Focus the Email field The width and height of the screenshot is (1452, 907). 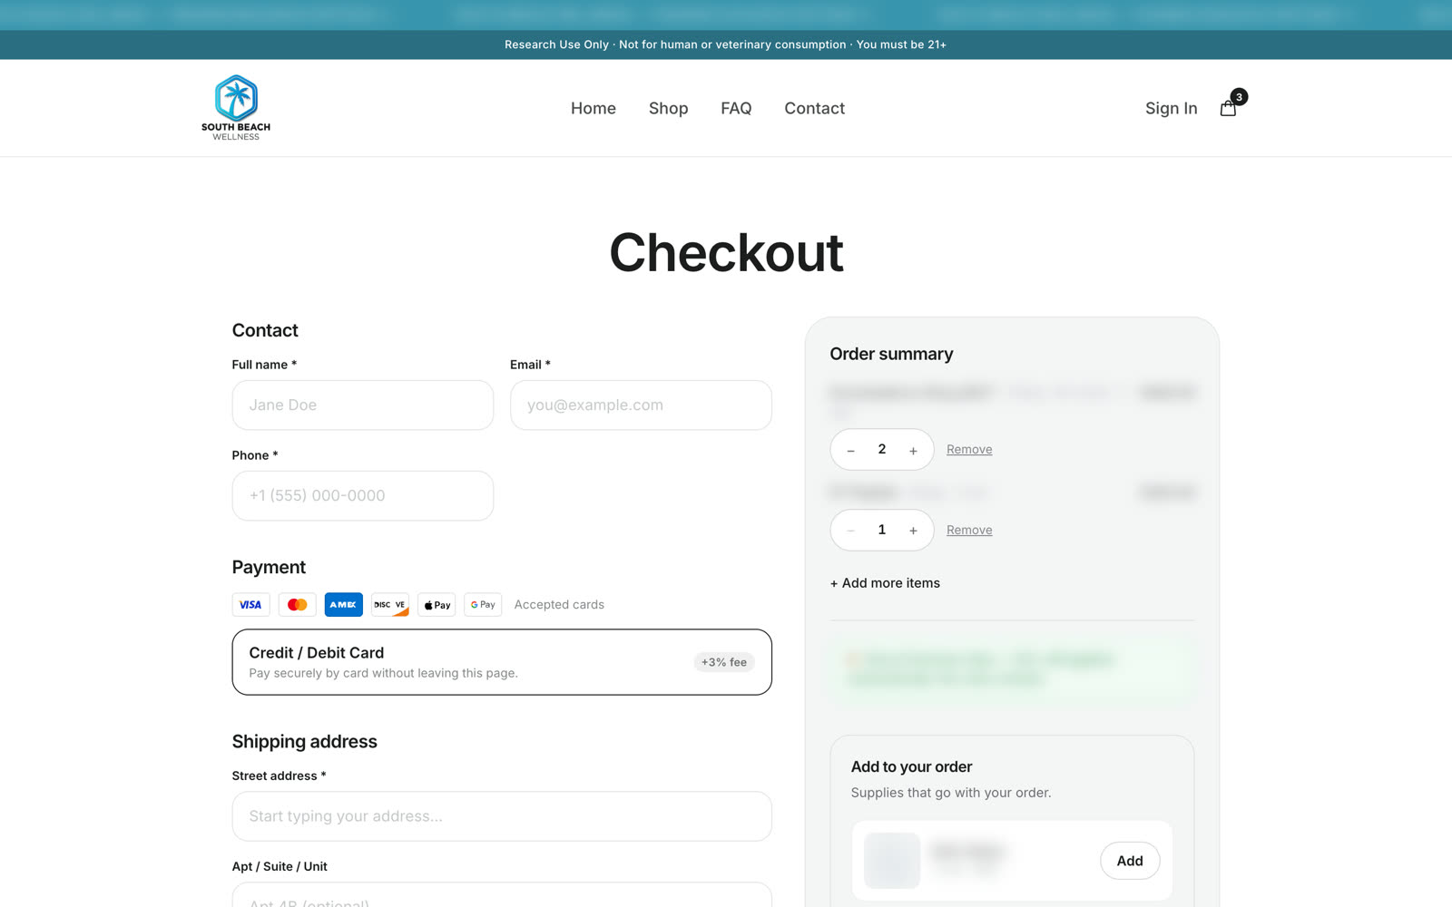(641, 405)
